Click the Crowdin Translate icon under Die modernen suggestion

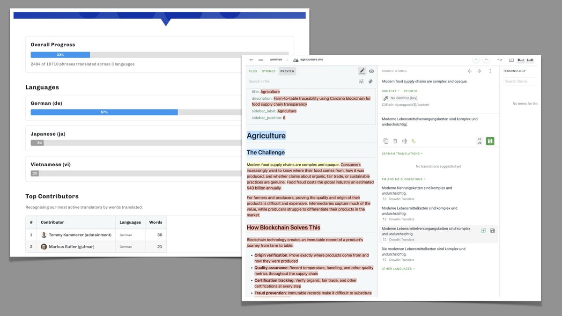coord(385,260)
